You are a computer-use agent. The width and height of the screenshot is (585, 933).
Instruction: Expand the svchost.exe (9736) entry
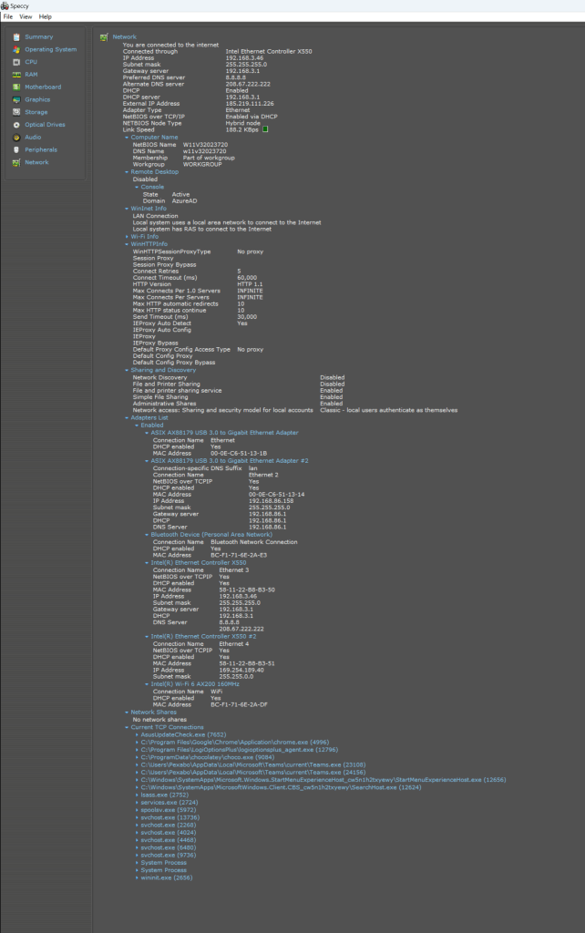coord(137,855)
